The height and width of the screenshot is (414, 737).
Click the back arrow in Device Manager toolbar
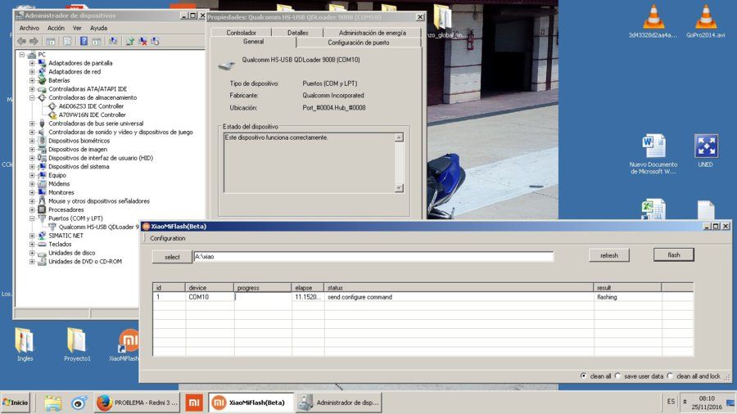point(21,41)
